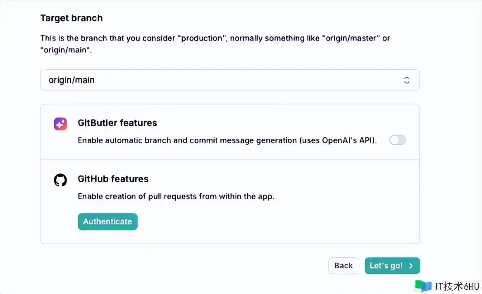
Task: Click the pull requests description text
Action: (176, 197)
